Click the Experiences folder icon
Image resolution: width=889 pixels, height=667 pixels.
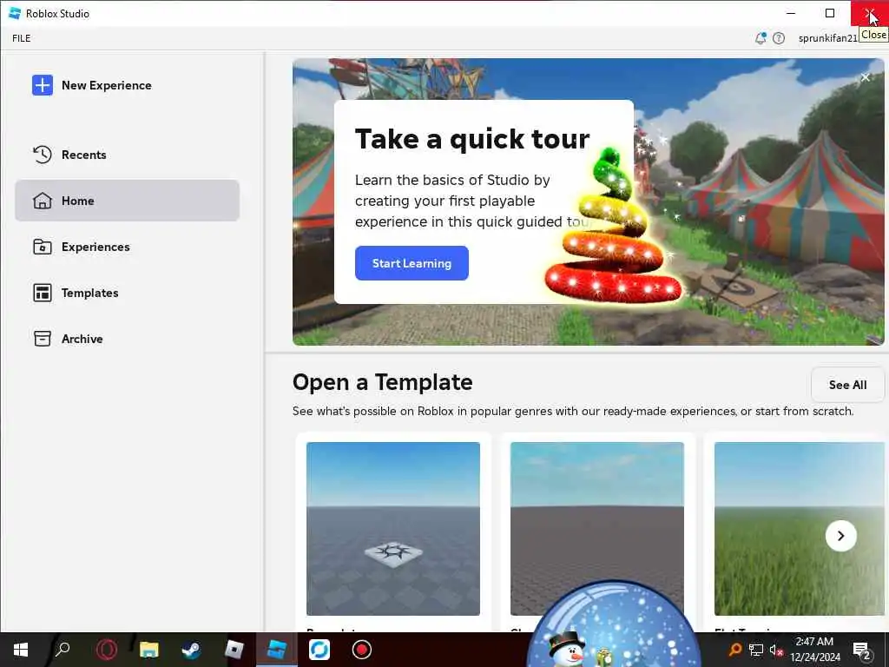click(43, 247)
